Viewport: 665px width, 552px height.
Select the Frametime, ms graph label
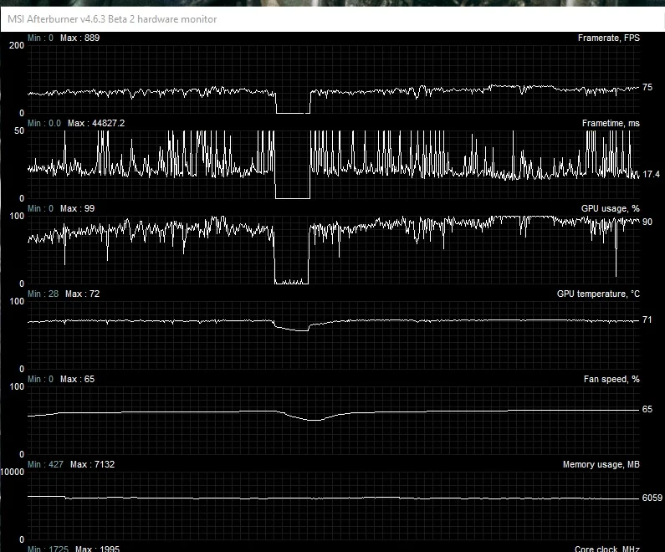[611, 123]
